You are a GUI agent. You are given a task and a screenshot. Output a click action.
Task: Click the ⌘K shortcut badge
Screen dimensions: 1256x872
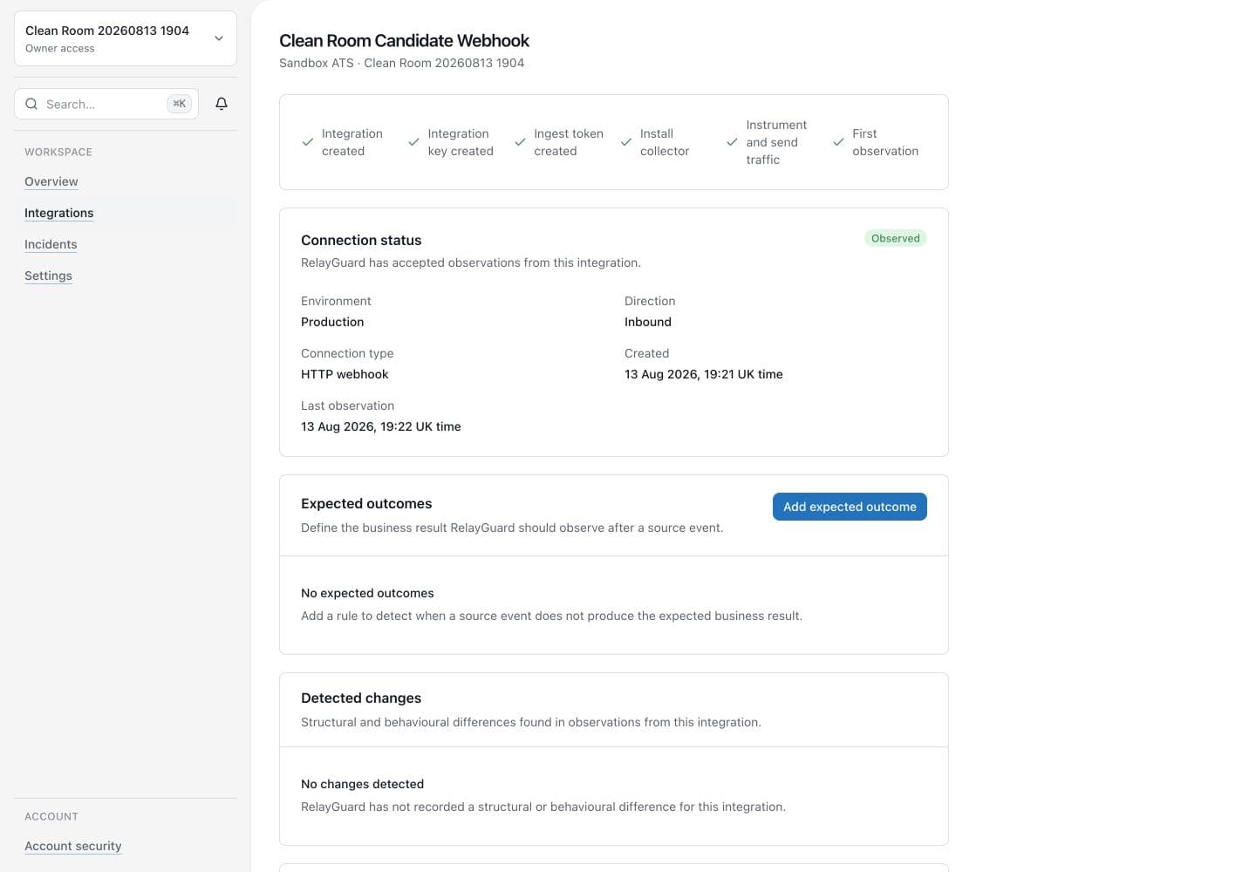click(179, 104)
